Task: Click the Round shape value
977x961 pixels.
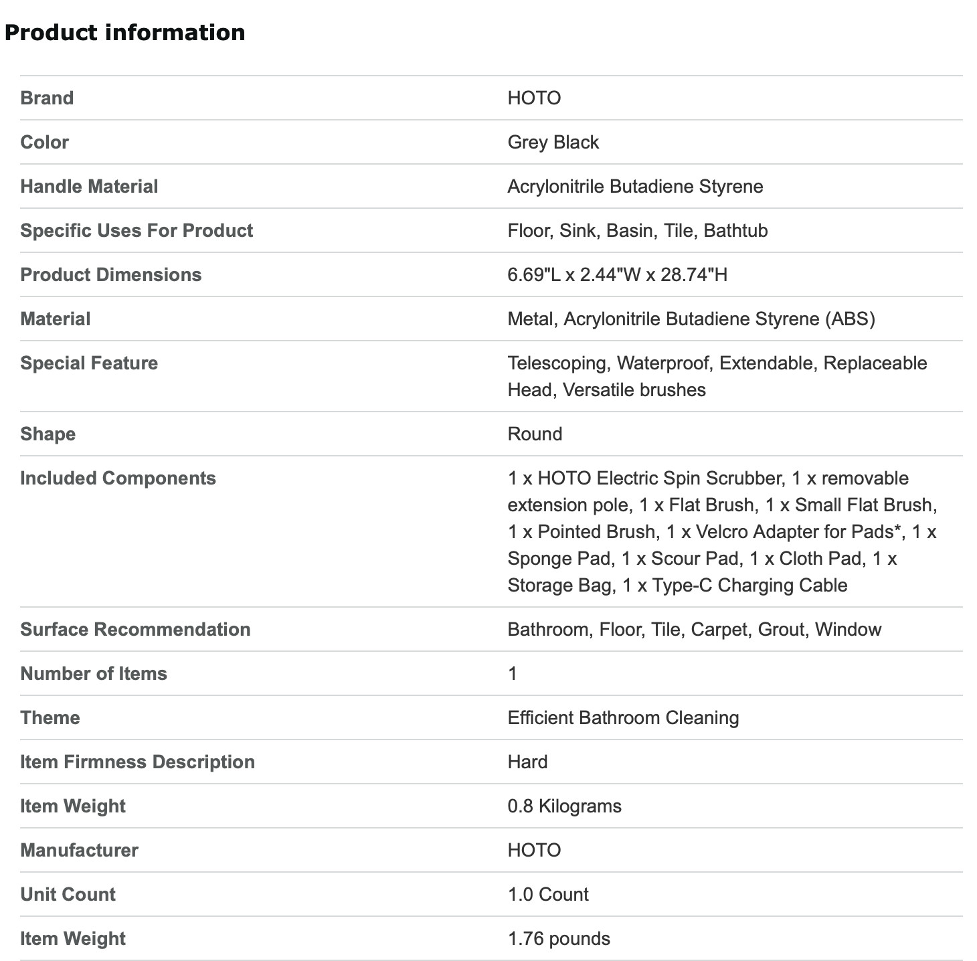Action: click(x=535, y=434)
